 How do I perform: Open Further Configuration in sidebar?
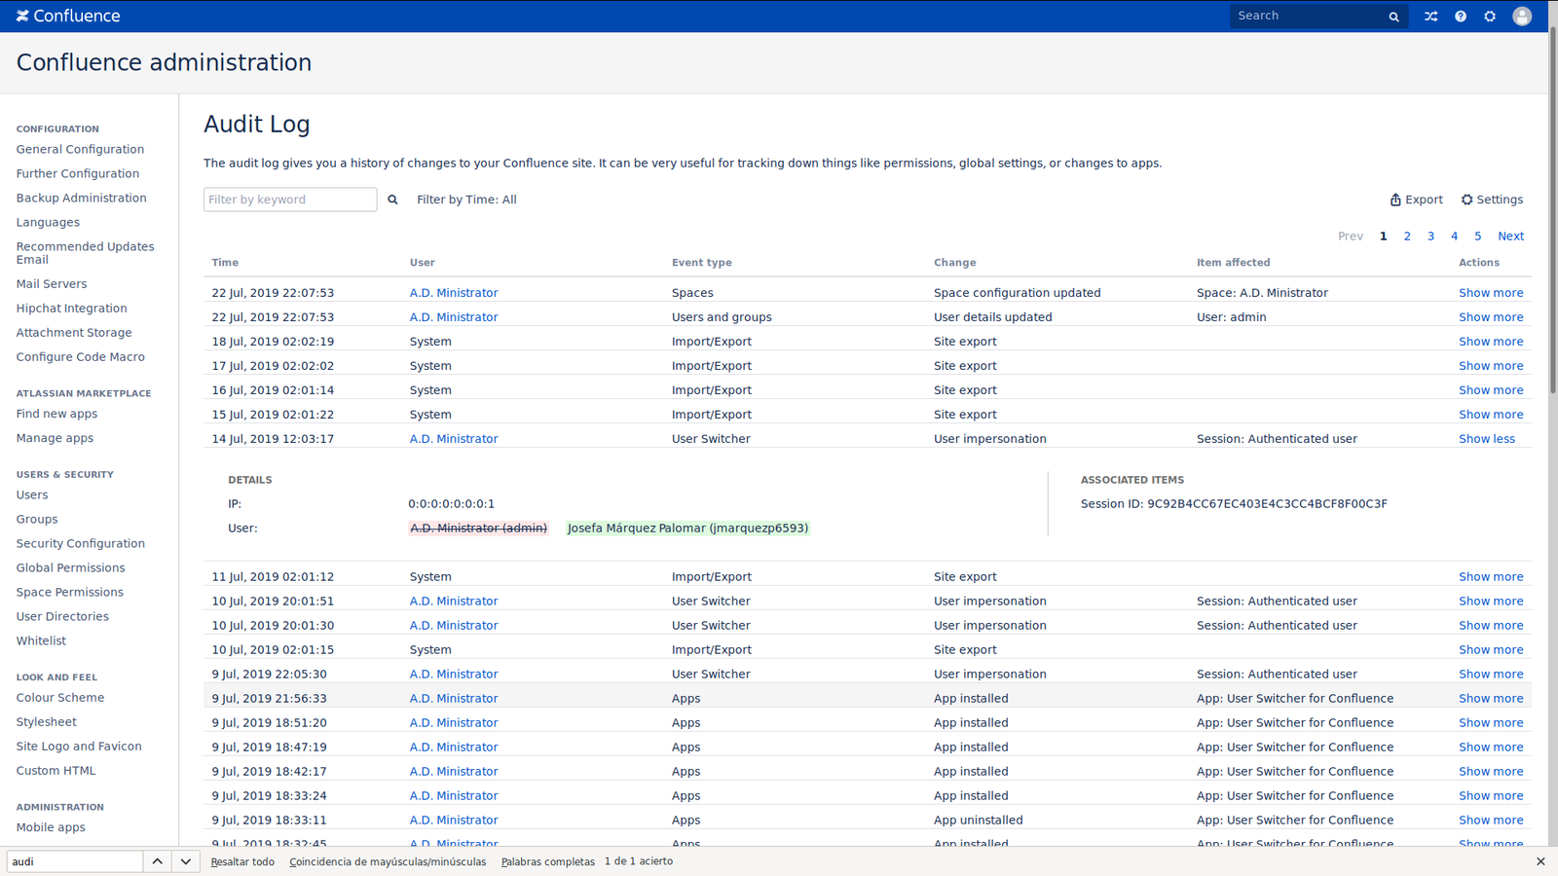coord(78,174)
